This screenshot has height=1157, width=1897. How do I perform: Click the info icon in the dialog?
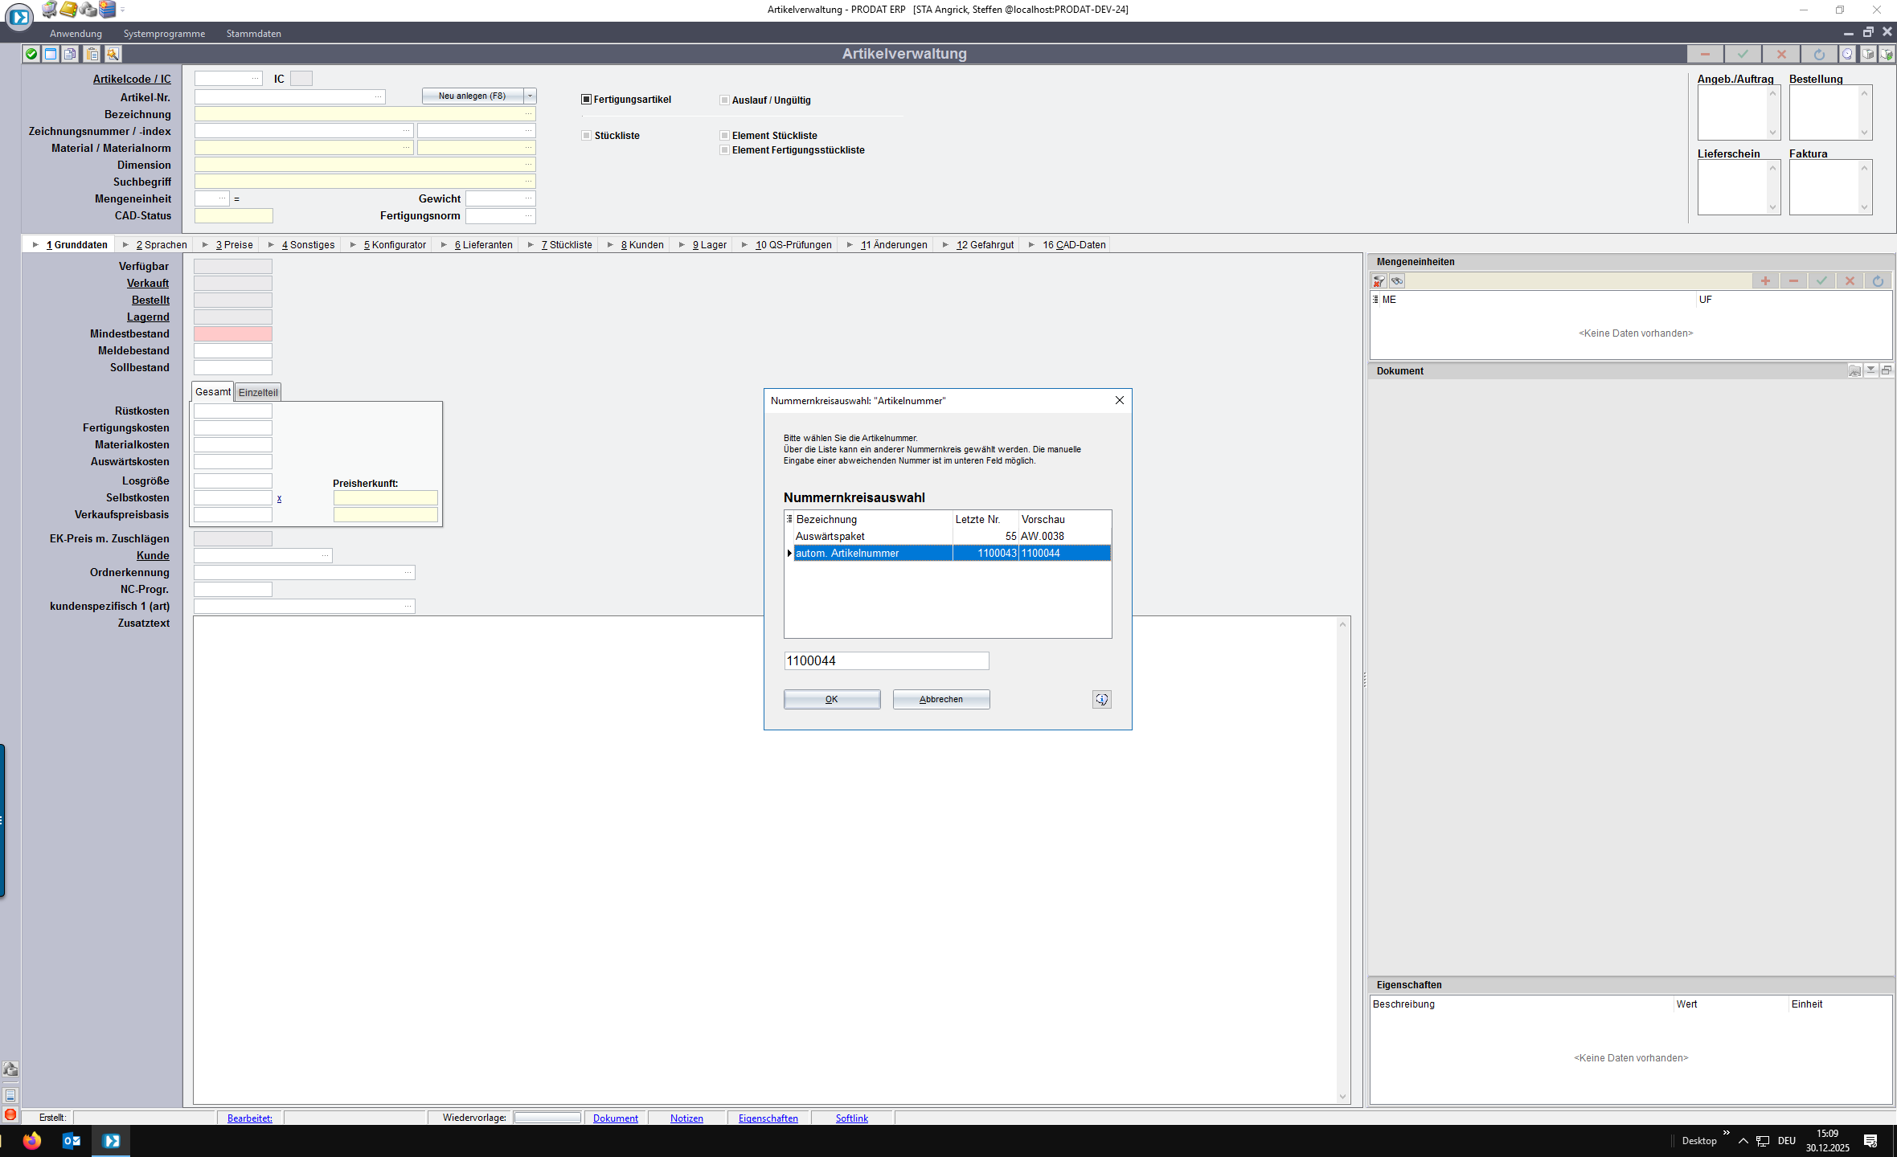click(1101, 700)
